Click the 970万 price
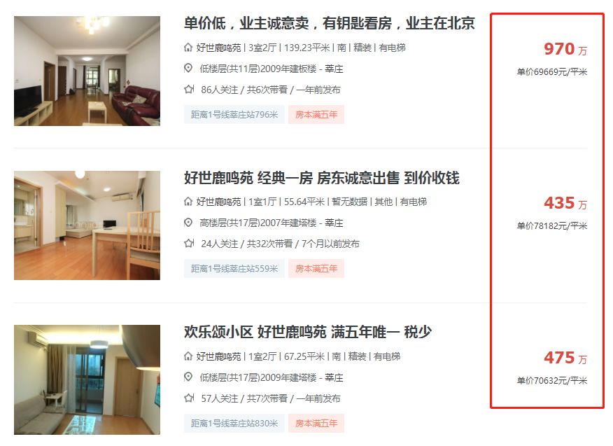Viewport: 613px width, 446px height. (565, 49)
